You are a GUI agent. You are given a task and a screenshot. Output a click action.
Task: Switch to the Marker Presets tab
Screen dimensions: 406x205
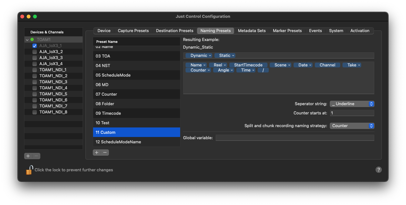287,31
